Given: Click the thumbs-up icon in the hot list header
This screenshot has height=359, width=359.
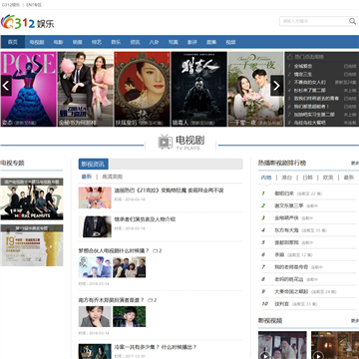Looking at the screenshot, I should [290, 57].
